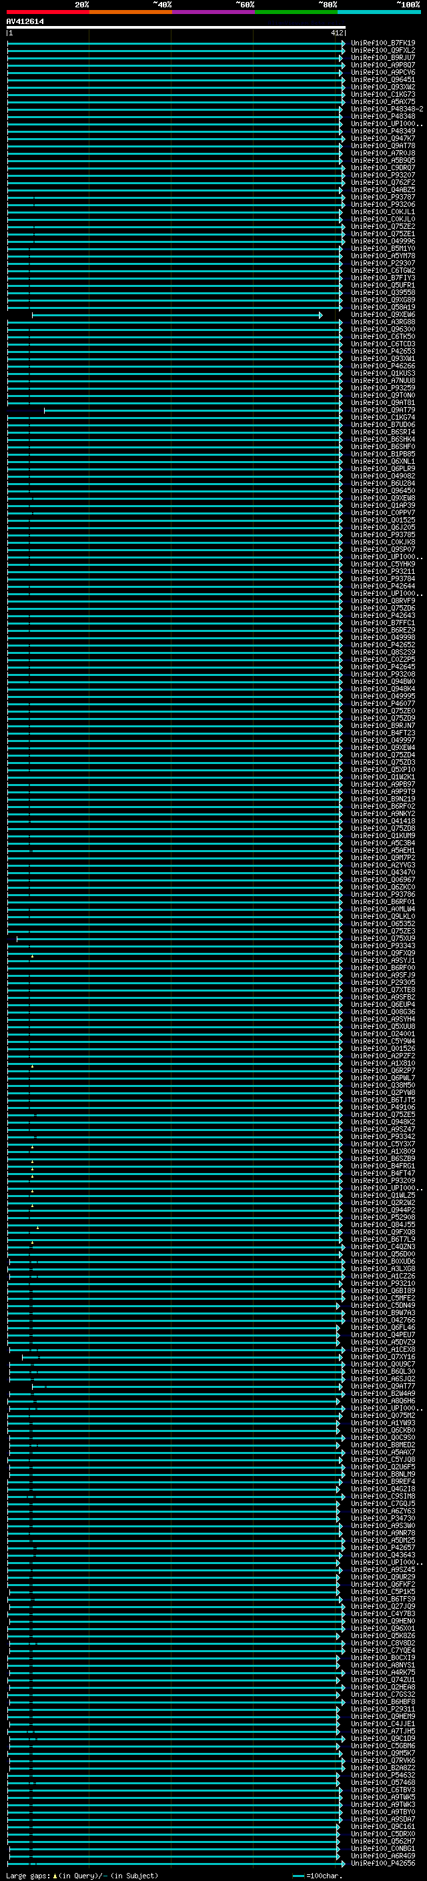The height and width of the screenshot is (1881, 427).
Task: Click the UniRef100_P46077 label
Action: click(382, 704)
